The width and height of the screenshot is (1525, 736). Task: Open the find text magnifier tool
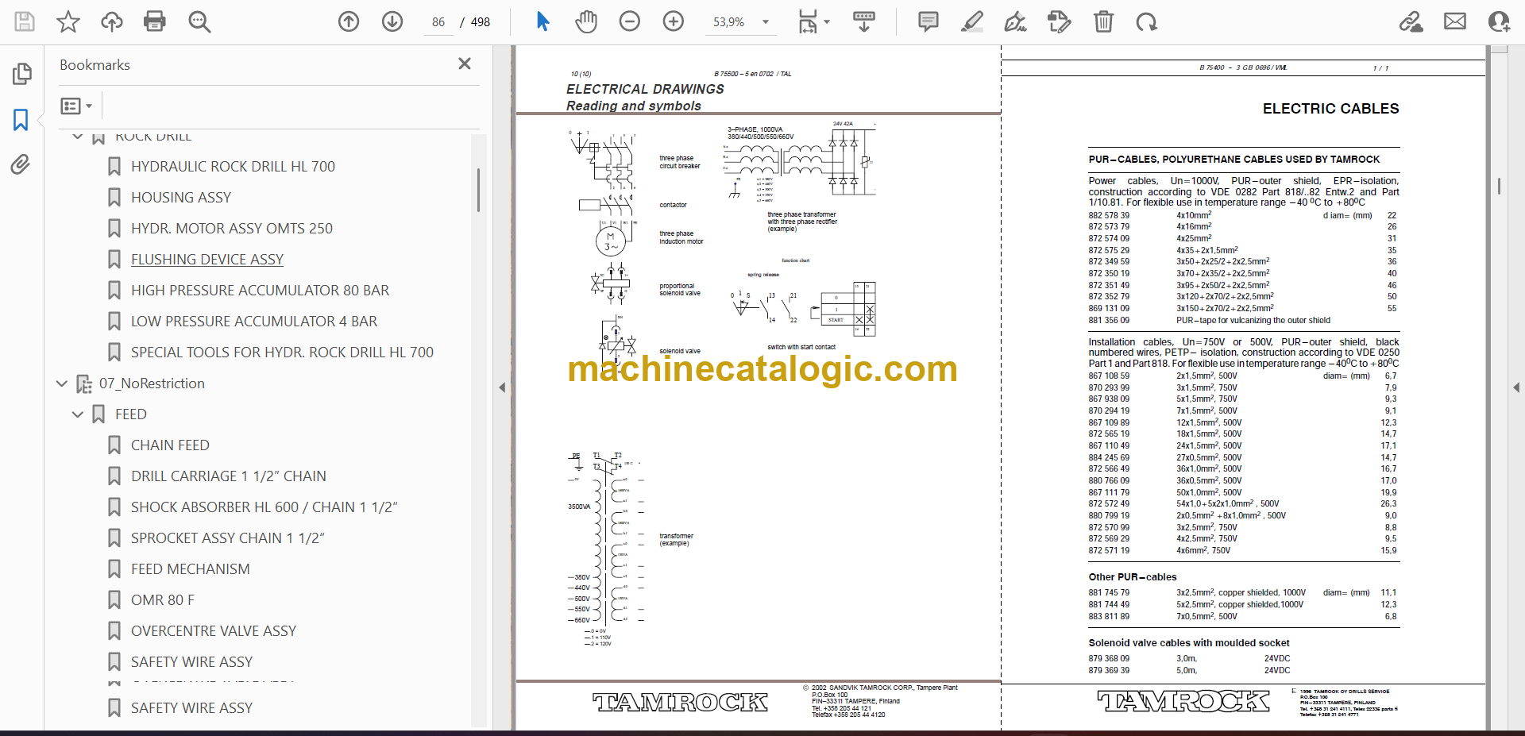(199, 21)
